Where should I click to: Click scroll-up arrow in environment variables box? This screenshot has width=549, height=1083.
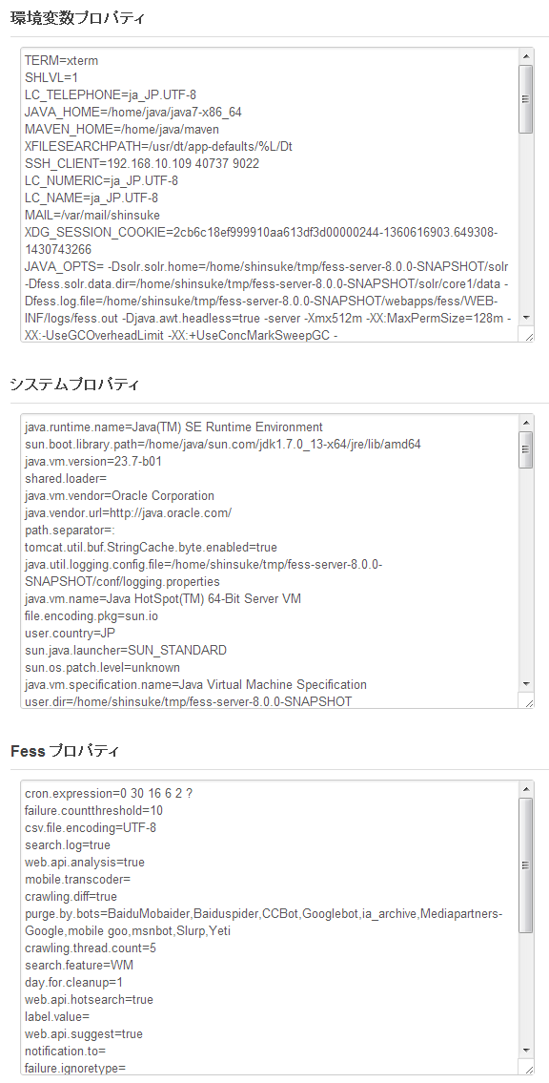coord(525,56)
